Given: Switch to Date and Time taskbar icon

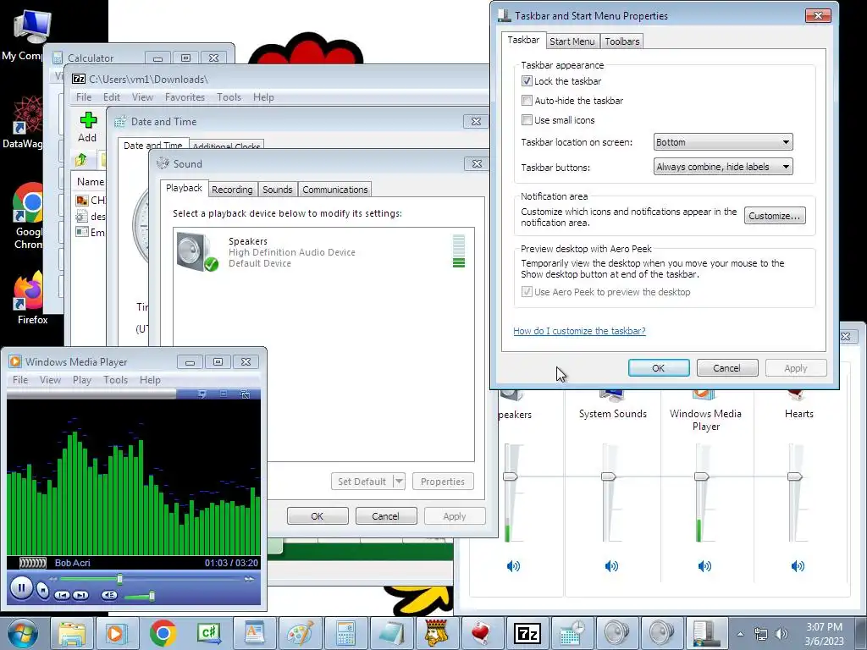Looking at the screenshot, I should [573, 633].
